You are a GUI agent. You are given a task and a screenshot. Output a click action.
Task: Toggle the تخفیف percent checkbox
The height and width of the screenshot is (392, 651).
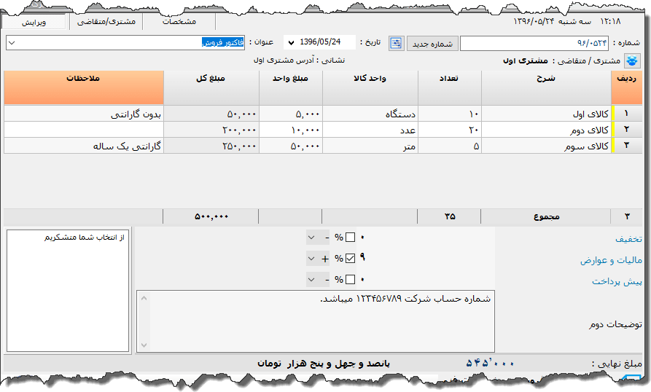[x=351, y=238]
